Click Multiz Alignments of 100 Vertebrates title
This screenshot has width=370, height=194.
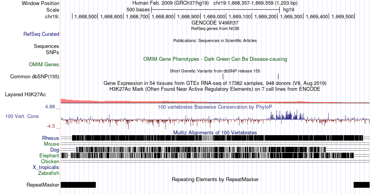pyautogui.click(x=215, y=132)
